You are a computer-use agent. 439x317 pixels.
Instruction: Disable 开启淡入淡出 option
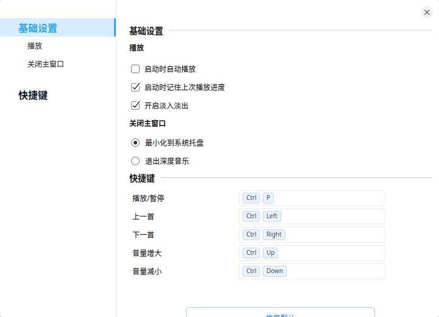tap(135, 105)
